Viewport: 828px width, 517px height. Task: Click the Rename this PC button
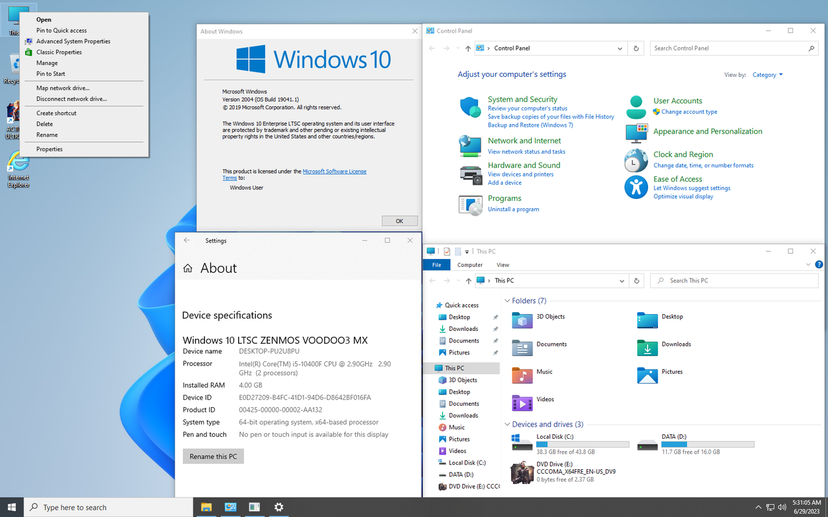pyautogui.click(x=213, y=456)
